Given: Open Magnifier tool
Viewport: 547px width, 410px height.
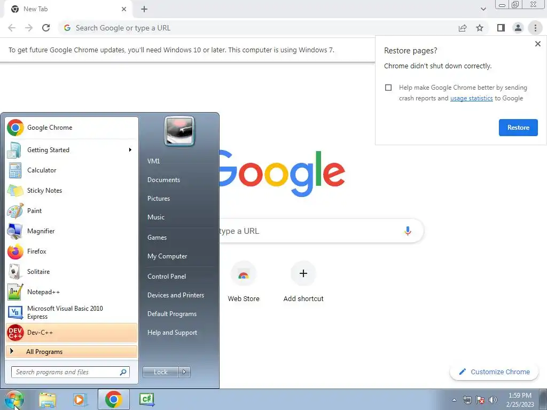Looking at the screenshot, I should 72,231.
